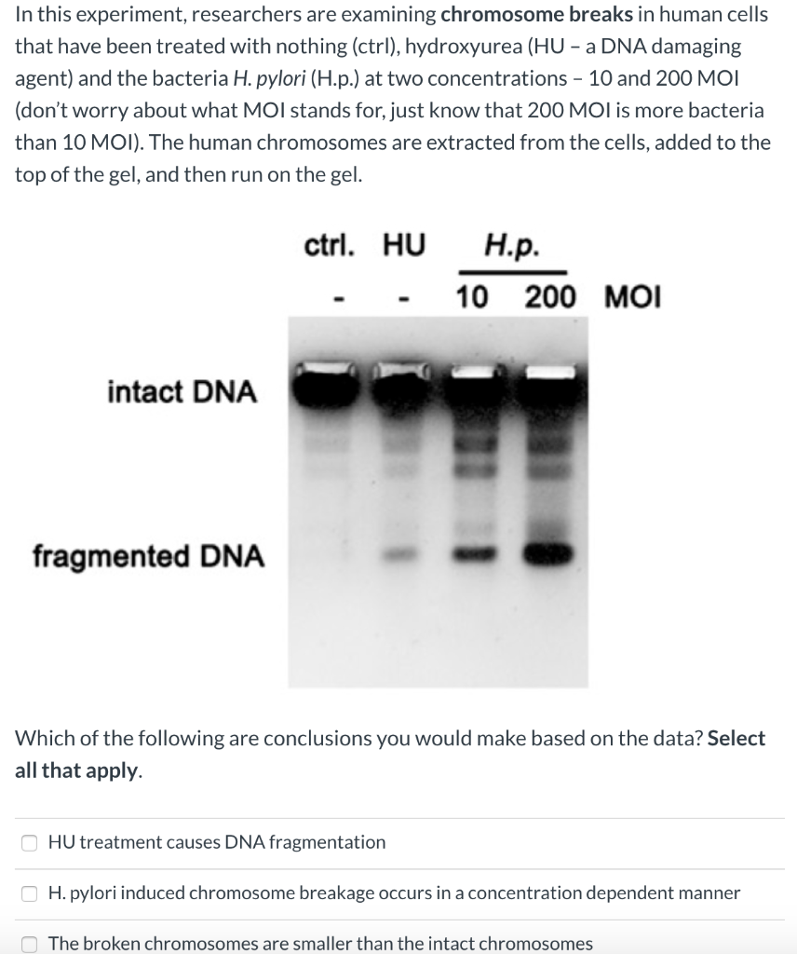Click the intact DNA label

pyautogui.click(x=182, y=391)
